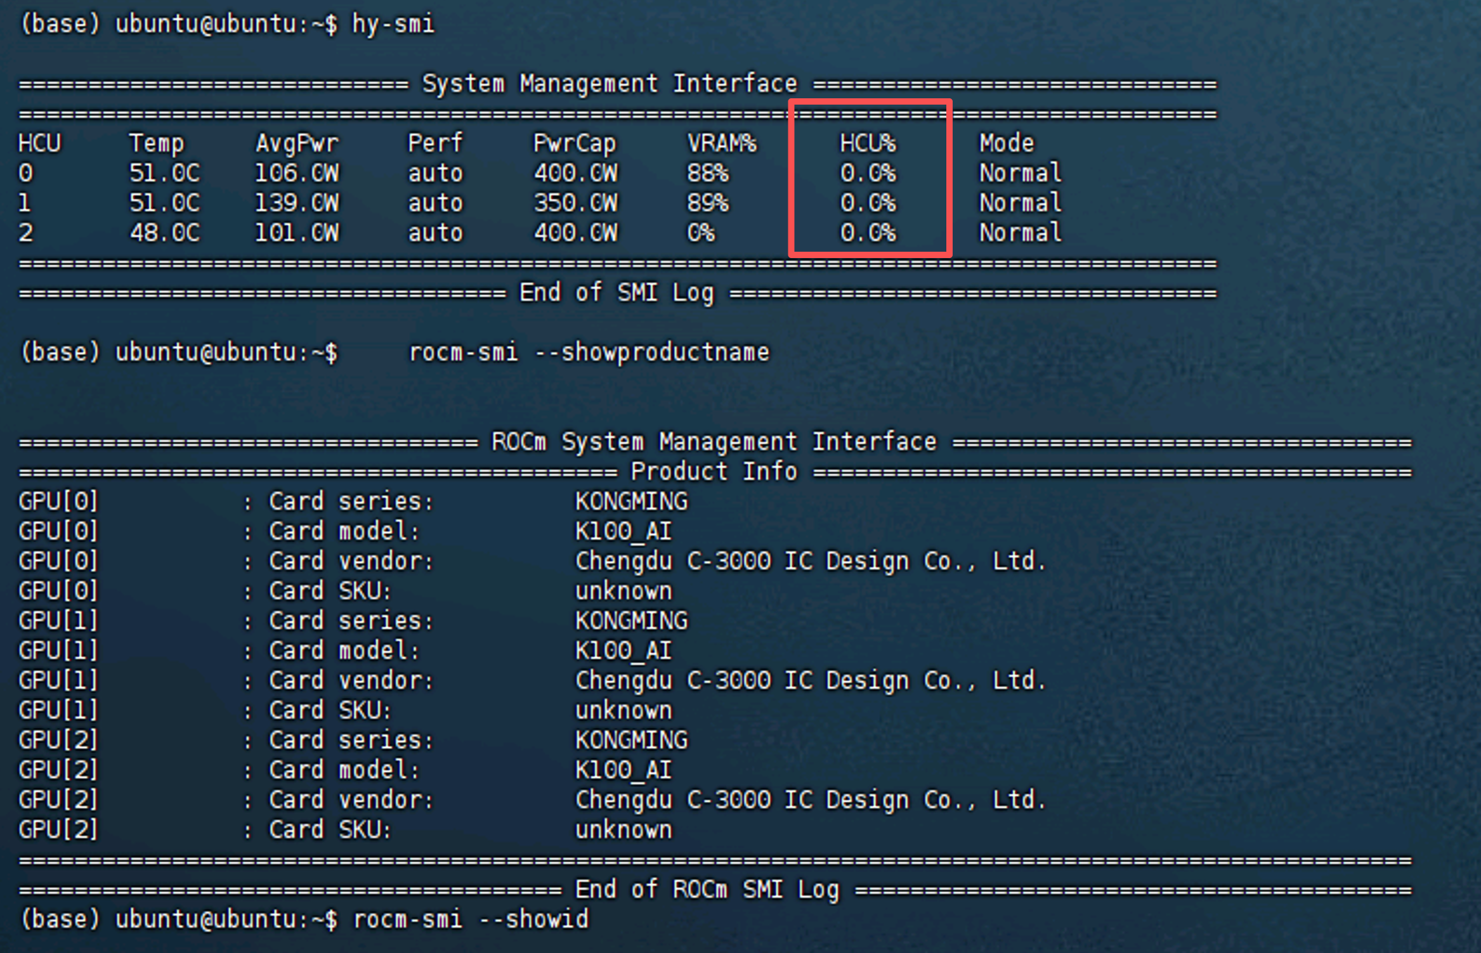The width and height of the screenshot is (1481, 953).
Task: Click the End of ROCm SMI Log line
Action: (707, 890)
